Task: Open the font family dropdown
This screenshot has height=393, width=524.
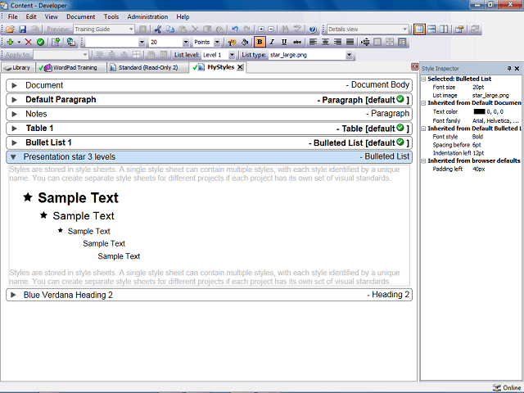Action: pos(142,42)
